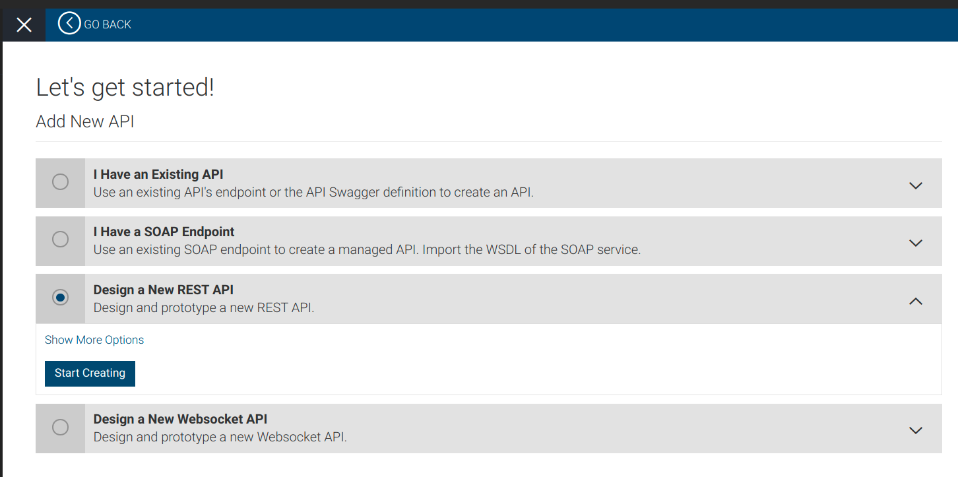Select the 'I Have a SOAP Endpoint' radio button
Image resolution: width=958 pixels, height=477 pixels.
pos(60,240)
